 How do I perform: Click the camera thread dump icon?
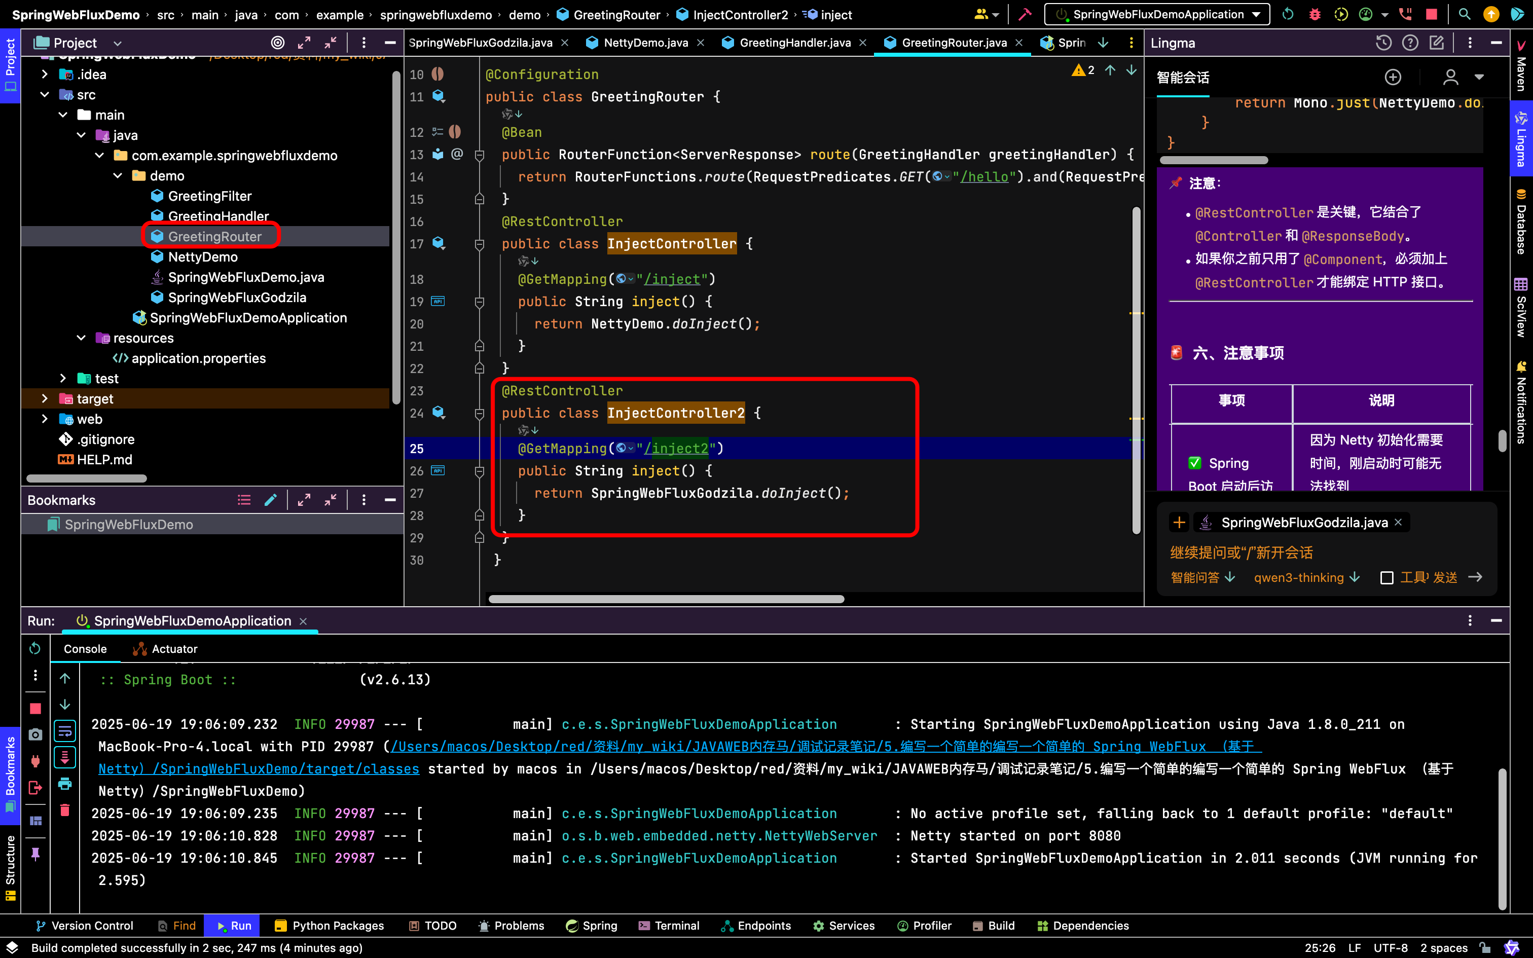[x=35, y=734]
